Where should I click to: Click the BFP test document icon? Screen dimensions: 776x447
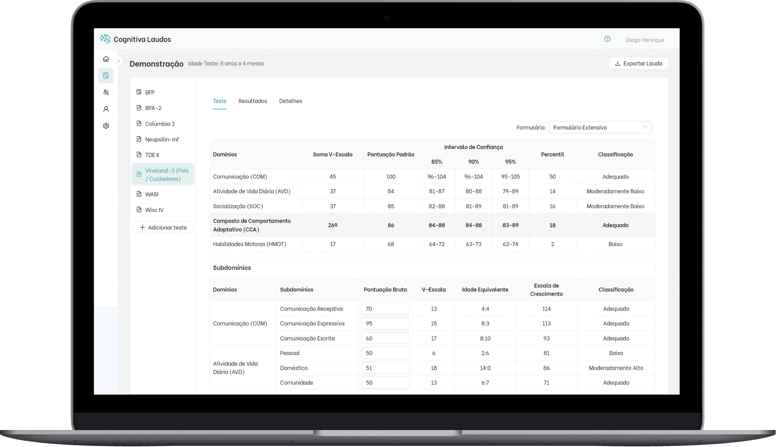pos(139,92)
